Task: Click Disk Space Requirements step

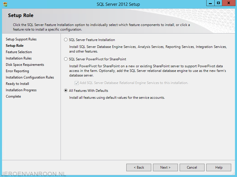Action: click(25, 65)
